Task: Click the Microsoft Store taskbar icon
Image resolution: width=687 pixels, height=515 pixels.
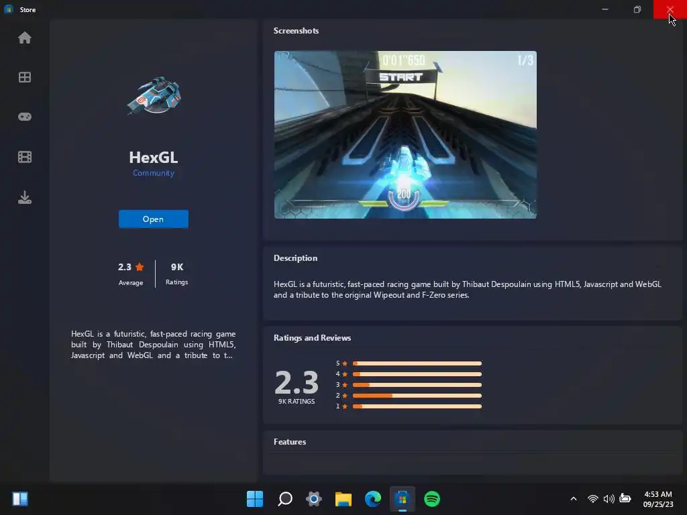Action: (403, 499)
